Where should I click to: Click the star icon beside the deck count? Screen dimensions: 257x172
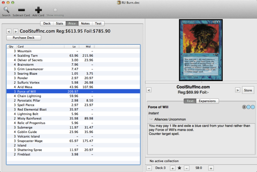coord(179,168)
